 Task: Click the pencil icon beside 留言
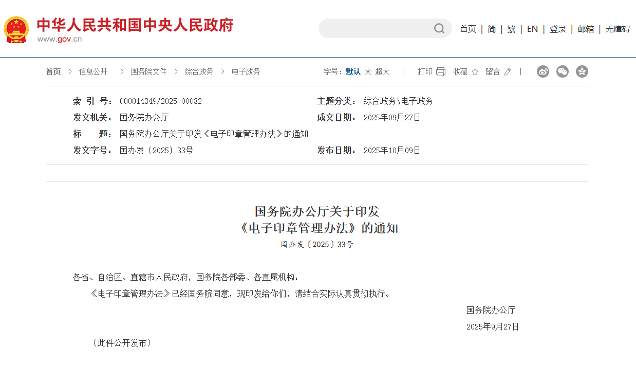coord(508,71)
